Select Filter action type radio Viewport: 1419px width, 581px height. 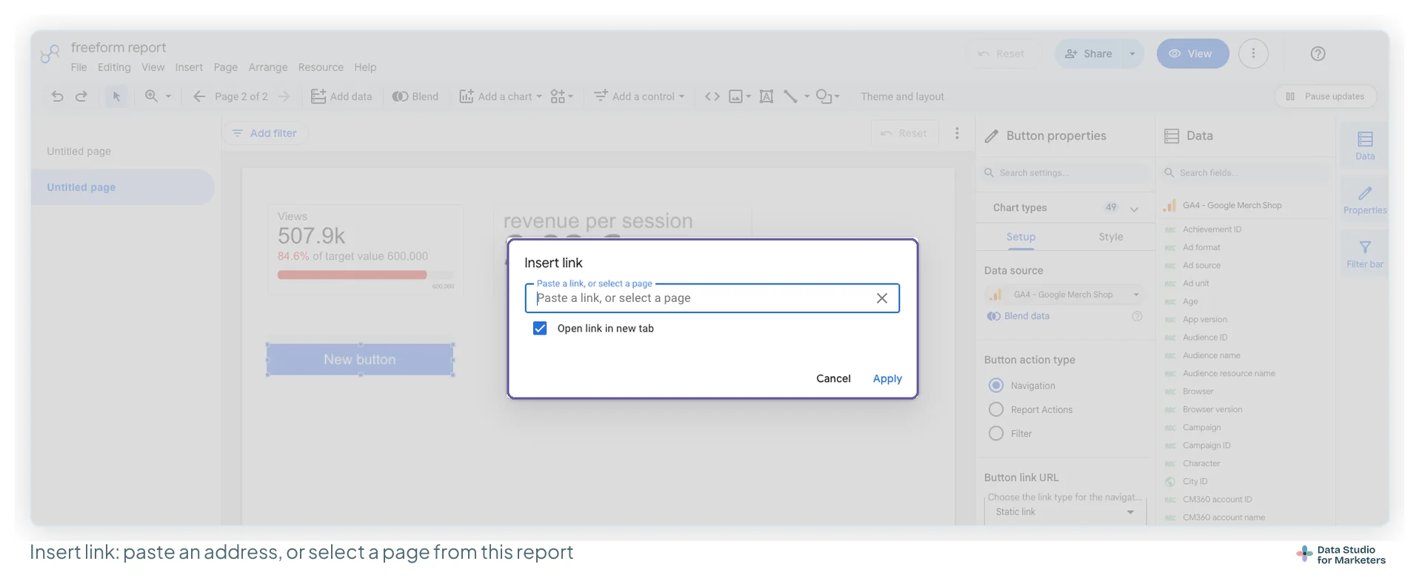click(x=996, y=434)
